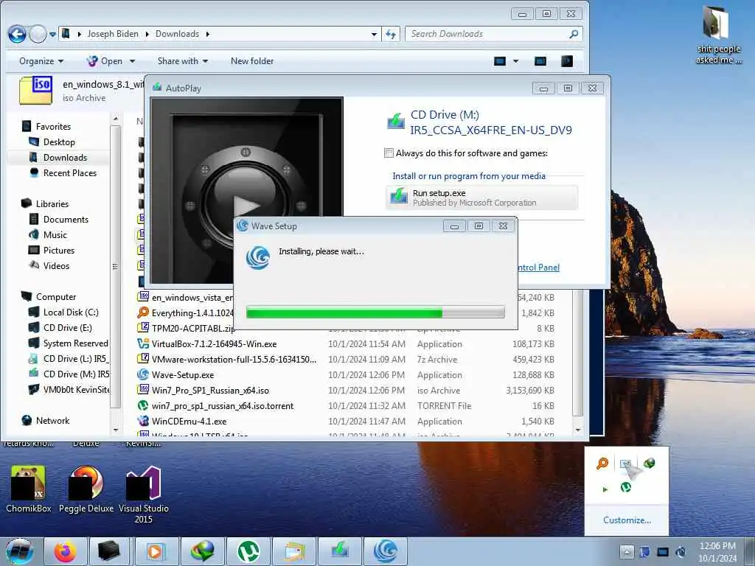Click Open in the Explorer toolbar
The image size is (755, 566).
(x=105, y=61)
